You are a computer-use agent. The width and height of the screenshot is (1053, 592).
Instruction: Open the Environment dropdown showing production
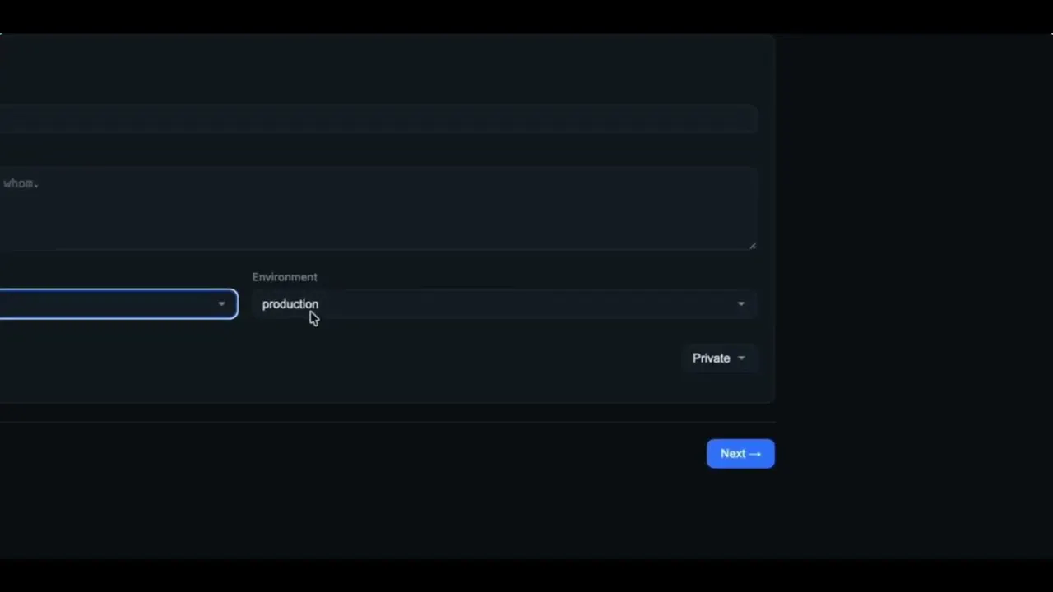[503, 304]
